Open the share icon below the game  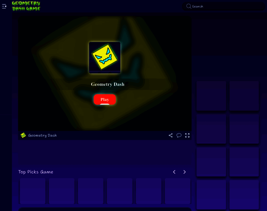point(171,135)
